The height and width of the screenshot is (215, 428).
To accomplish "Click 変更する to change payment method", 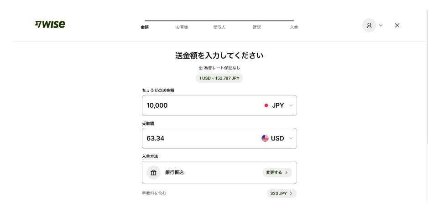I will [x=277, y=172].
